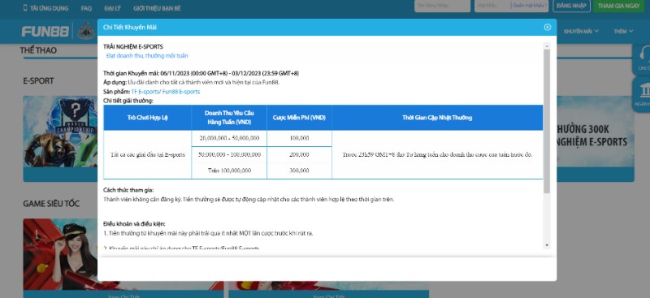Open the Đại Lý menu item
Screen dimensions: 650x298
point(112,8)
